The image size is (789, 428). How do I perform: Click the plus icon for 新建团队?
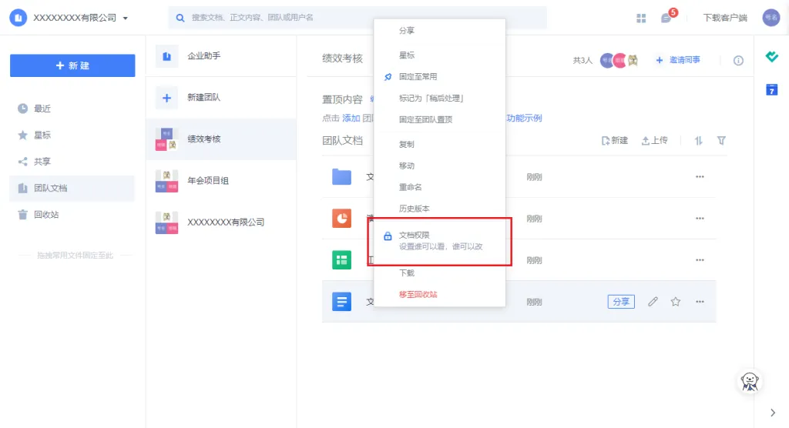click(x=166, y=98)
